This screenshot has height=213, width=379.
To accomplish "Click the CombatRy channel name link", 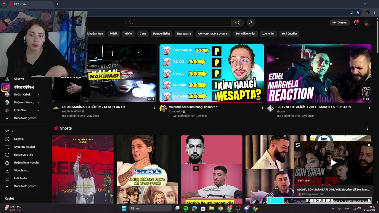I will coord(175,112).
